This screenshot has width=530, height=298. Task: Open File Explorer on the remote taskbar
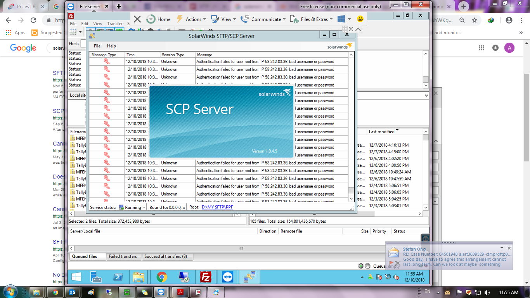click(139, 277)
